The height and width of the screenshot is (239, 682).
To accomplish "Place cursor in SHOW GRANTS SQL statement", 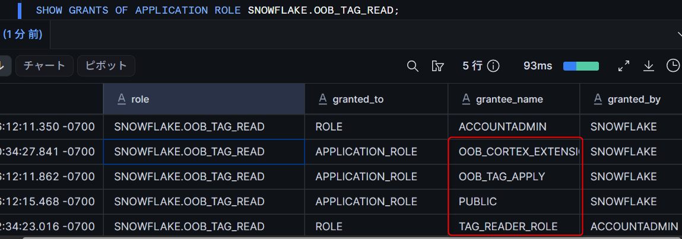I will (217, 10).
